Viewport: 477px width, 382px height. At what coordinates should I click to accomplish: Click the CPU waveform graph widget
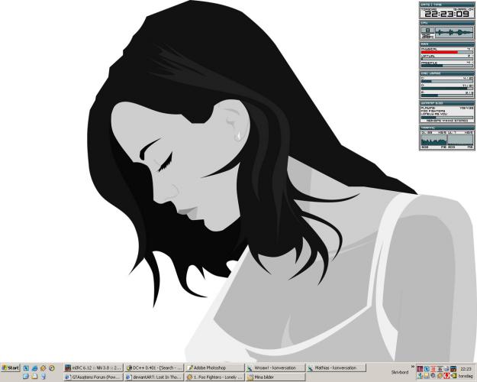pyautogui.click(x=454, y=33)
